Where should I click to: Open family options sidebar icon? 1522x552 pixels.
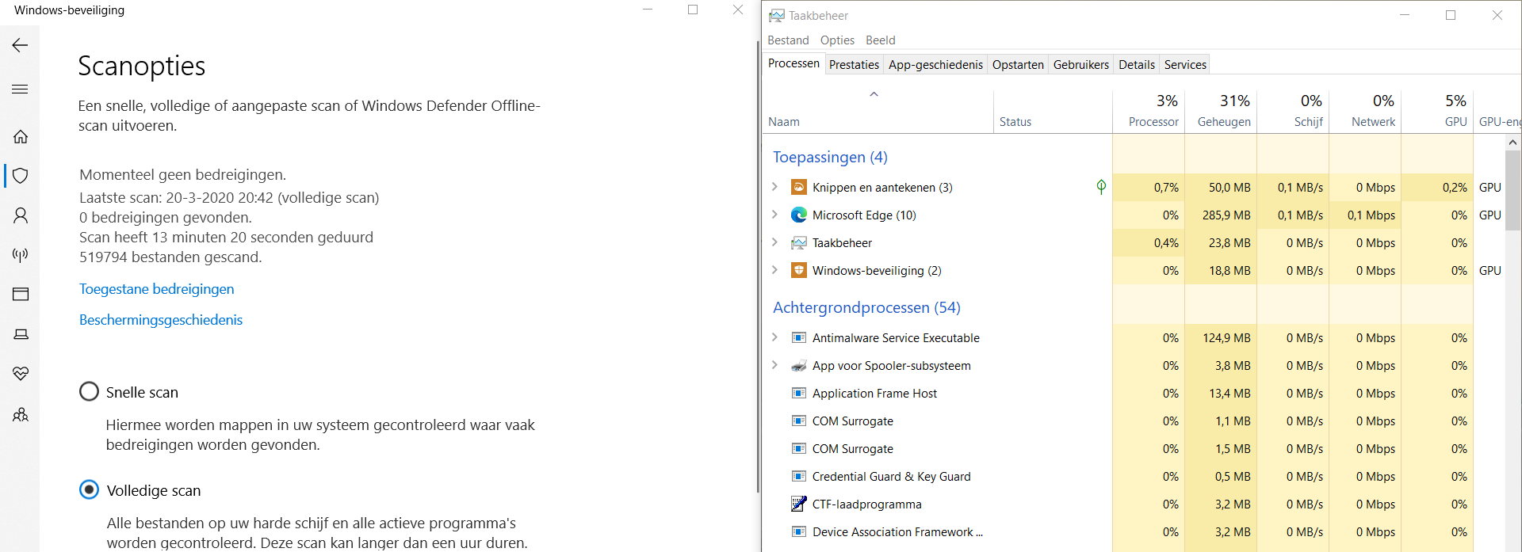21,414
